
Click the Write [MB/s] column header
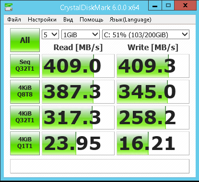click(x=153, y=47)
